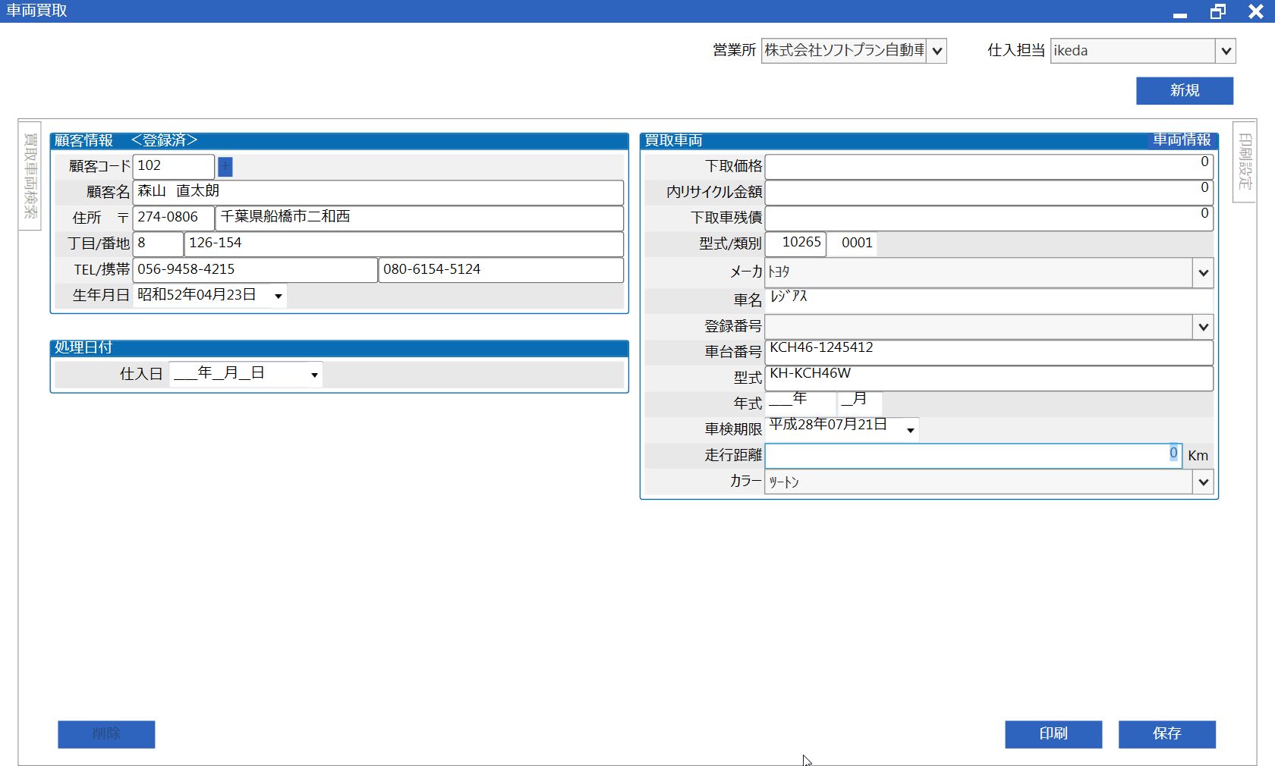
Task: Click the plus icon beside customer code
Action: pos(225,166)
